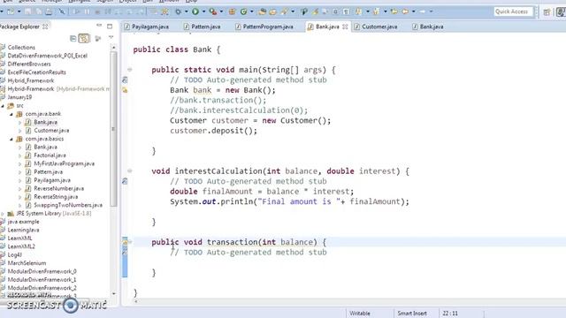Image resolution: width=566 pixels, height=318 pixels.
Task: Click the Last Edit Location icon
Action: click(394, 11)
